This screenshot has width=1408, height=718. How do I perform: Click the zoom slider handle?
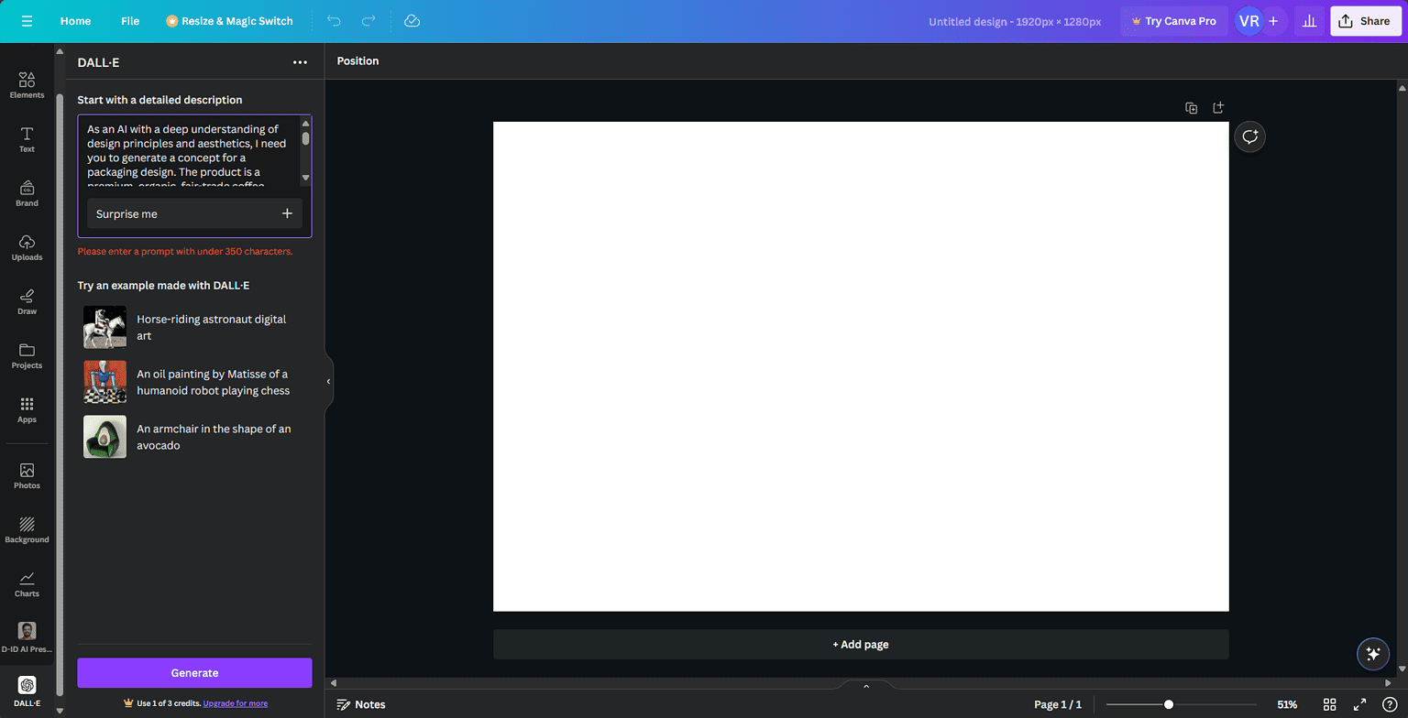[1168, 704]
